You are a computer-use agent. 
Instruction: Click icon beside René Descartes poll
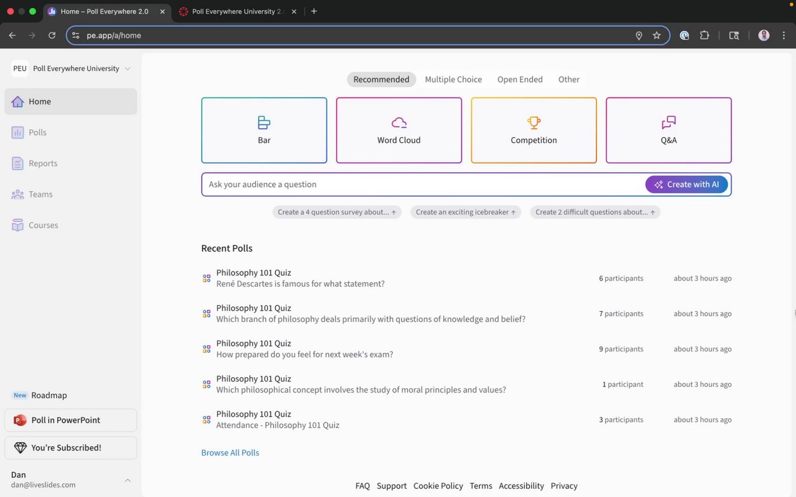(206, 278)
